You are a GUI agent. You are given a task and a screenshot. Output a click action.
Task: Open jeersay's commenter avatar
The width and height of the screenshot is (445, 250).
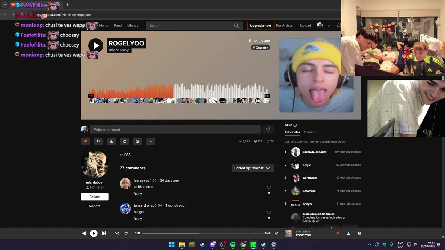[x=125, y=183]
